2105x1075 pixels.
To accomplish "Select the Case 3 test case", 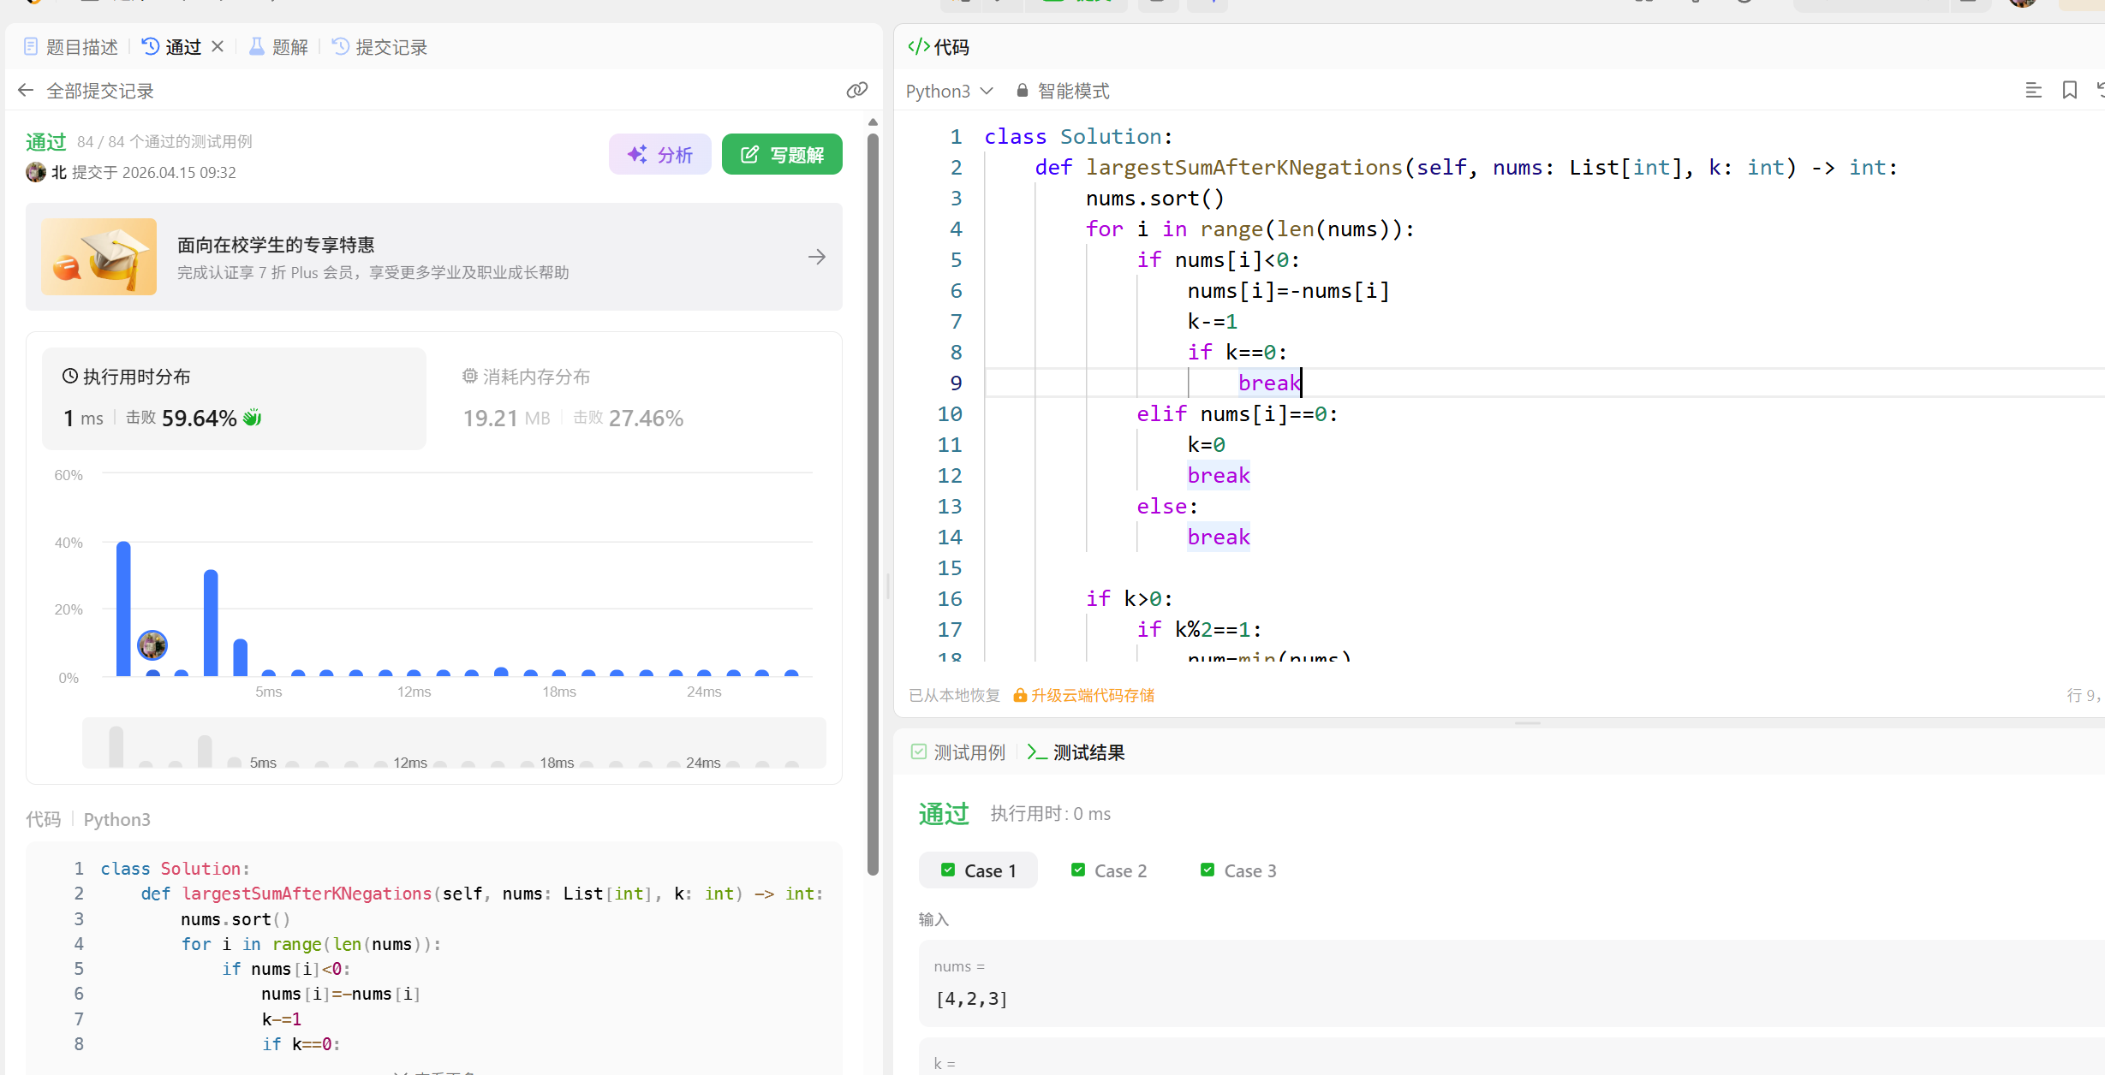I will tap(1238, 870).
